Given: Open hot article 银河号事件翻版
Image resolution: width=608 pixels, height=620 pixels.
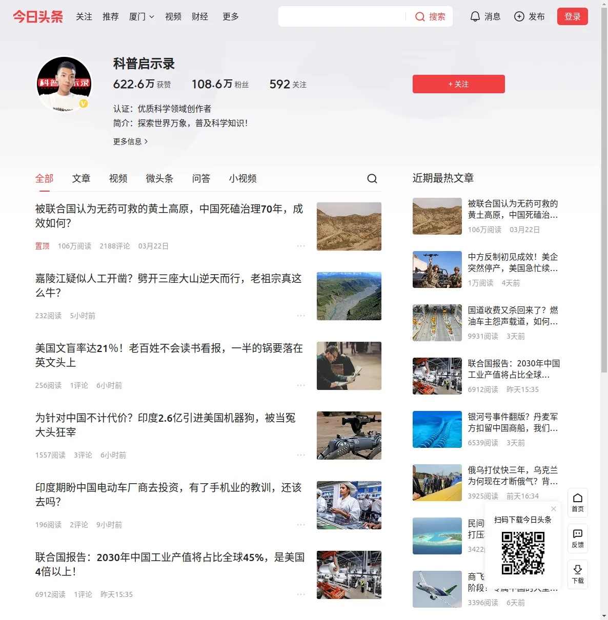Looking at the screenshot, I should [513, 422].
